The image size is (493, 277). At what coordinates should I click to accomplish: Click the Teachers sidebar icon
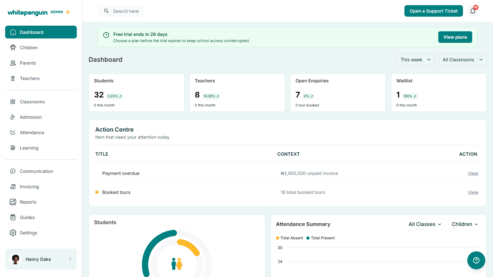(13, 78)
